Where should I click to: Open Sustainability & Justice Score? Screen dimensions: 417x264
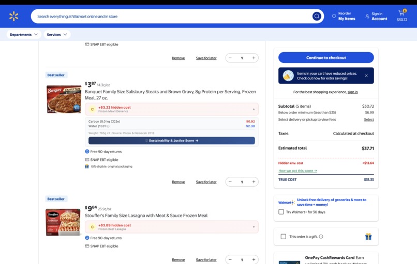click(172, 140)
